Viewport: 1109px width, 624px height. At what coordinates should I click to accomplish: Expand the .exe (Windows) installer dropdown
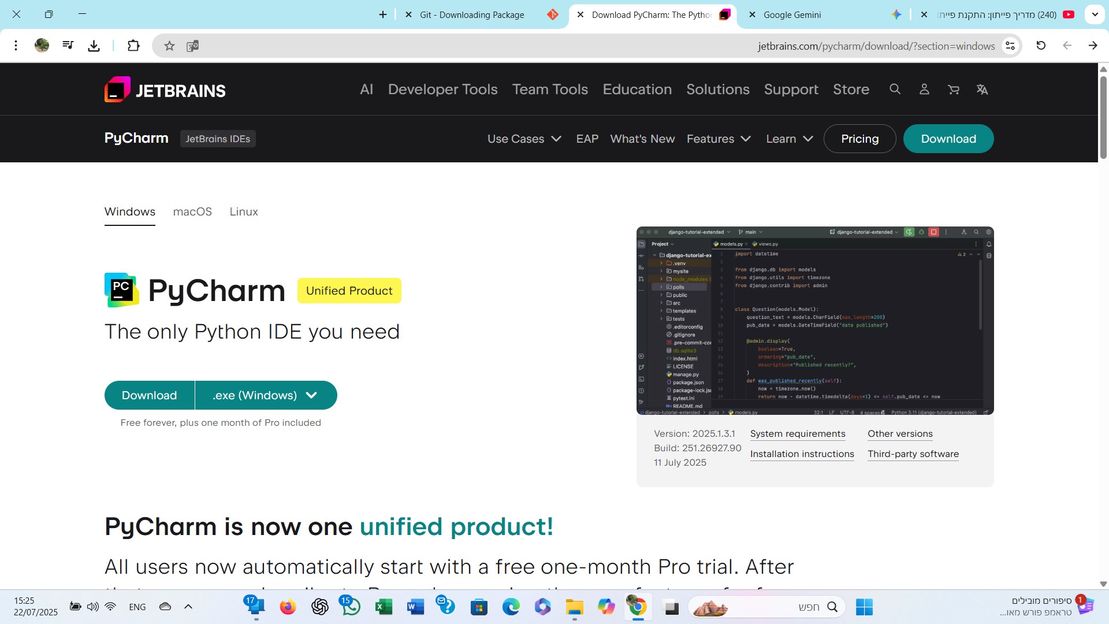click(266, 395)
